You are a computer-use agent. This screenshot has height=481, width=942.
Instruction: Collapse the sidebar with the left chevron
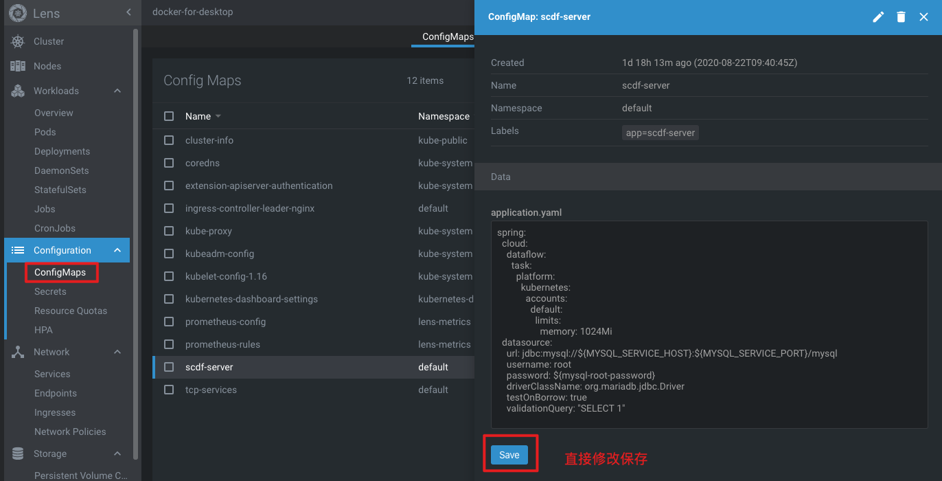(128, 12)
